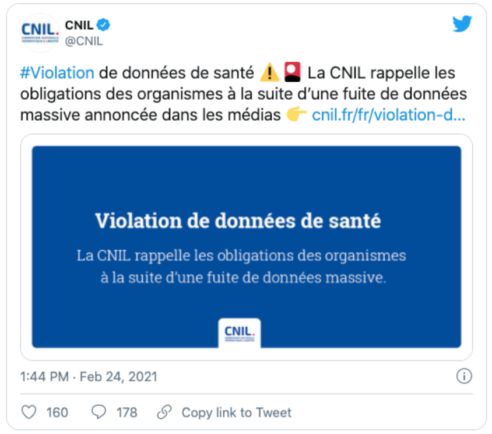Click the Twitter bird logo
This screenshot has width=492, height=434.
tap(462, 24)
